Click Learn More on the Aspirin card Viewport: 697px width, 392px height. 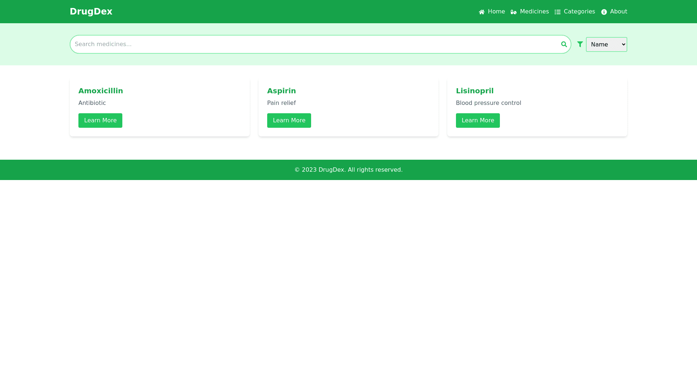tap(289, 120)
